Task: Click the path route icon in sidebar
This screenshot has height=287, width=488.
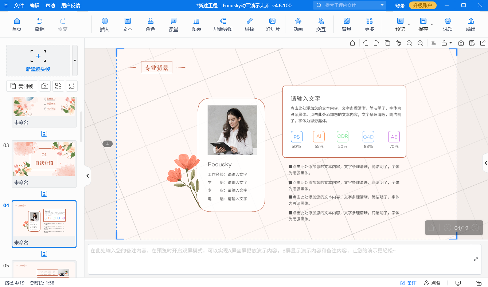Action: coord(72,86)
